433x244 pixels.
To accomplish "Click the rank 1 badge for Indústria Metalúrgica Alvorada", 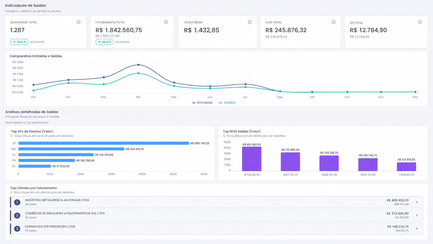I will (17, 202).
